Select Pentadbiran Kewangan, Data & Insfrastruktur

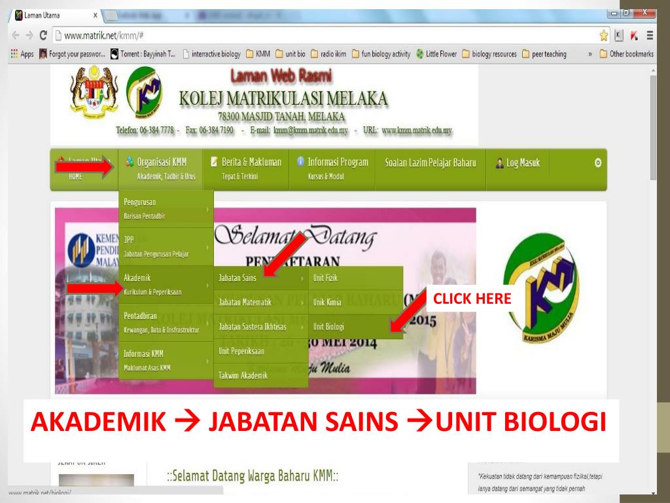166,322
